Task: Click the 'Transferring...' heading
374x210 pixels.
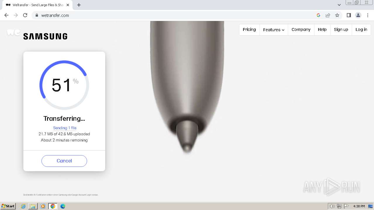Action: pos(64,118)
